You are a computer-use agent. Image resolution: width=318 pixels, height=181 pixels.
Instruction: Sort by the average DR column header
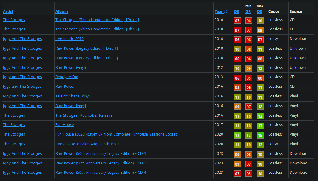237,11
